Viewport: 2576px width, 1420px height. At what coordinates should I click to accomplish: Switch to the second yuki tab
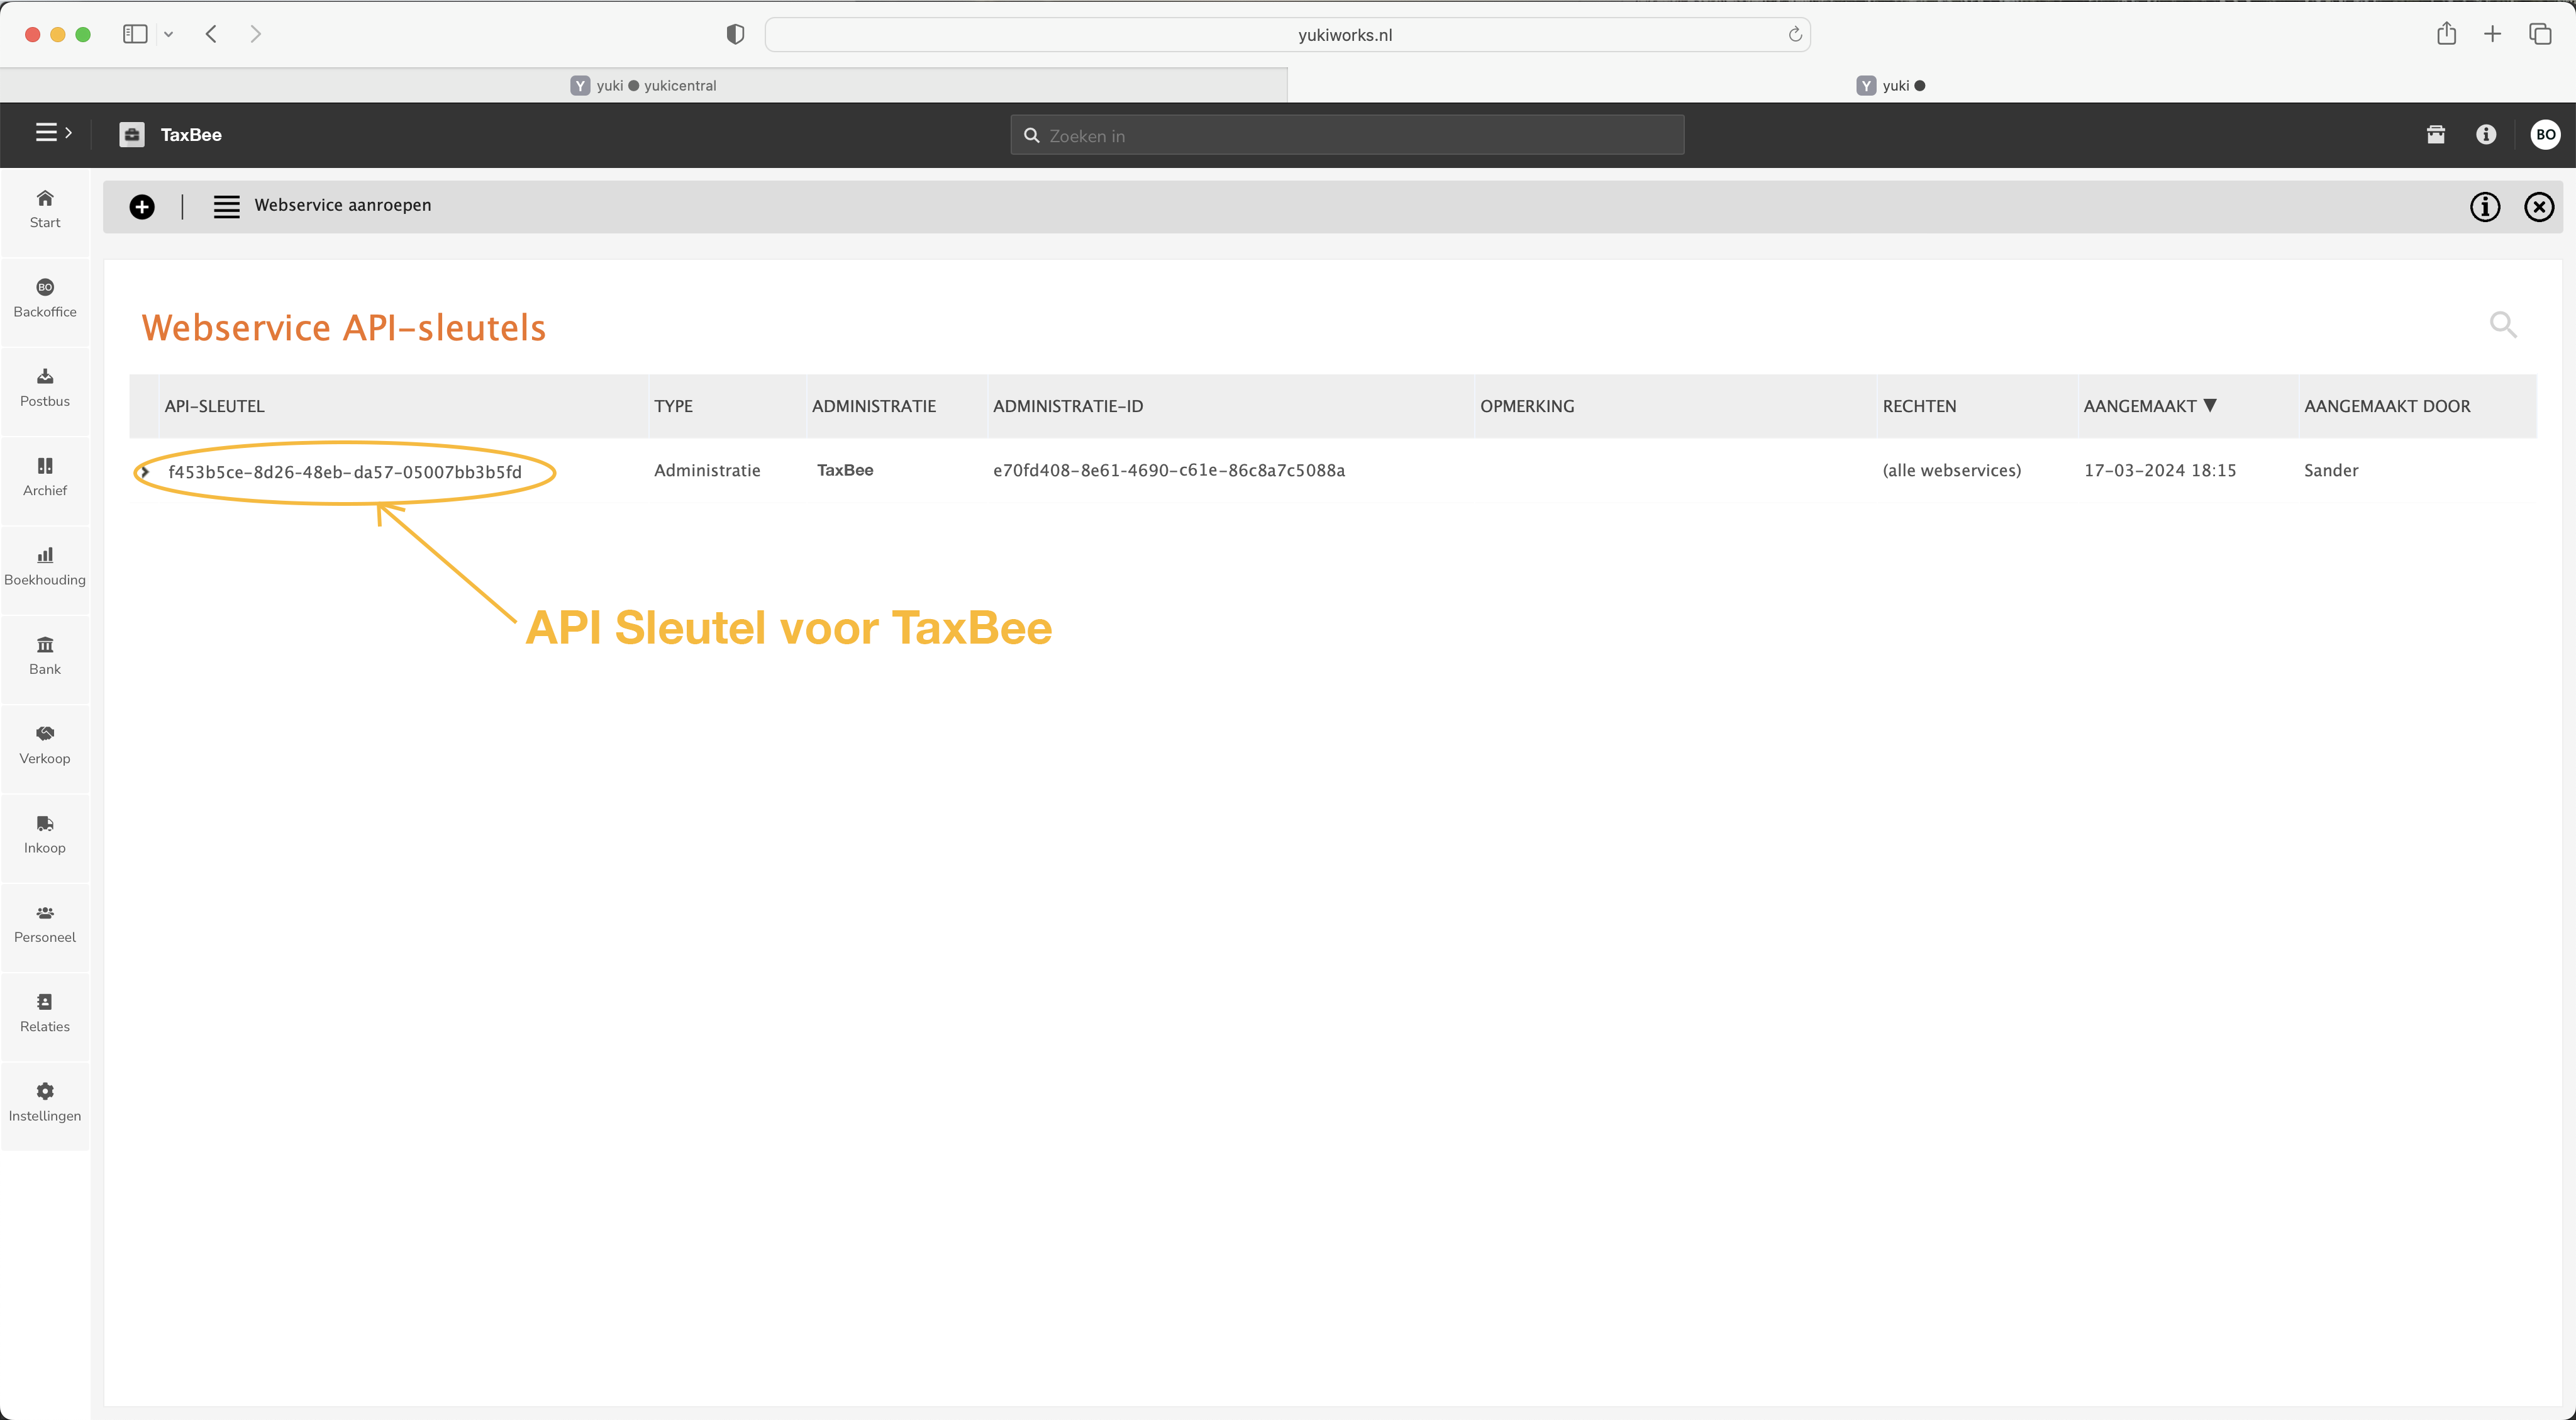click(1931, 85)
